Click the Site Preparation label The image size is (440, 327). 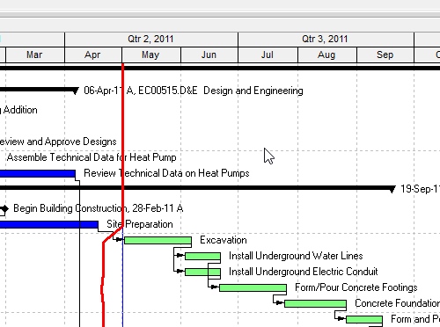(140, 224)
